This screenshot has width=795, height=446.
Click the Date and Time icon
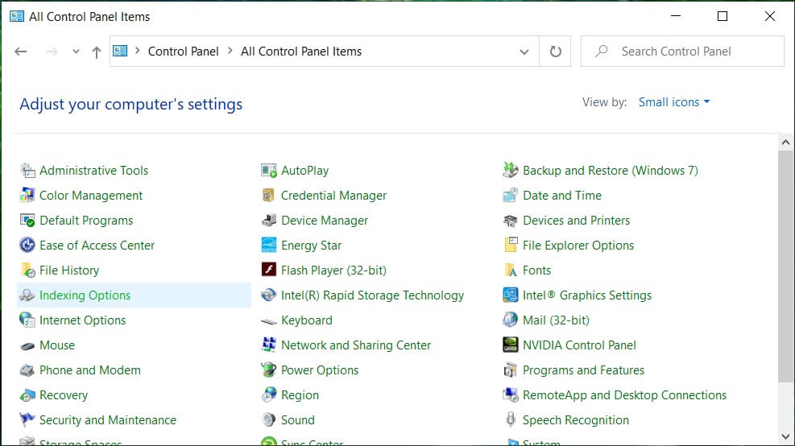[x=510, y=195]
